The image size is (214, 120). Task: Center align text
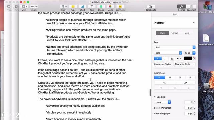pyautogui.click(x=170, y=77)
